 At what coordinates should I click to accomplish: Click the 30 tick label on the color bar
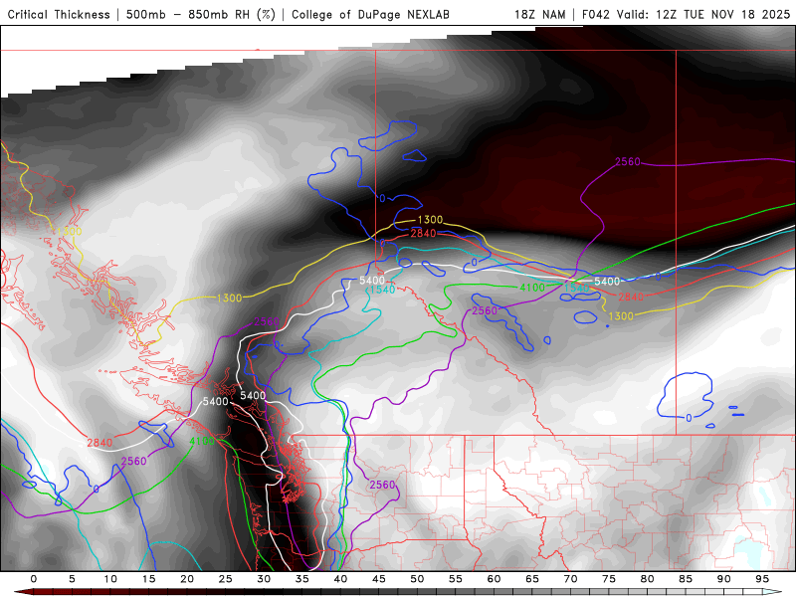[x=264, y=579]
